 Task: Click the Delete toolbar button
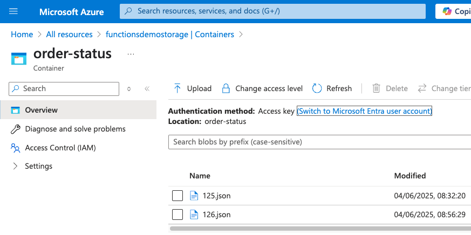tap(390, 88)
